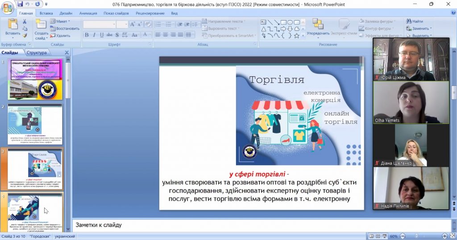Toggle Italic formatting button

click(94, 35)
